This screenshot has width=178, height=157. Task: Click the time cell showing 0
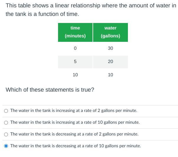75,48
